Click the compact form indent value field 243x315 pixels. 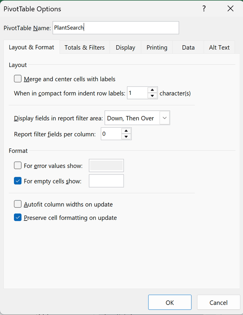(138, 93)
